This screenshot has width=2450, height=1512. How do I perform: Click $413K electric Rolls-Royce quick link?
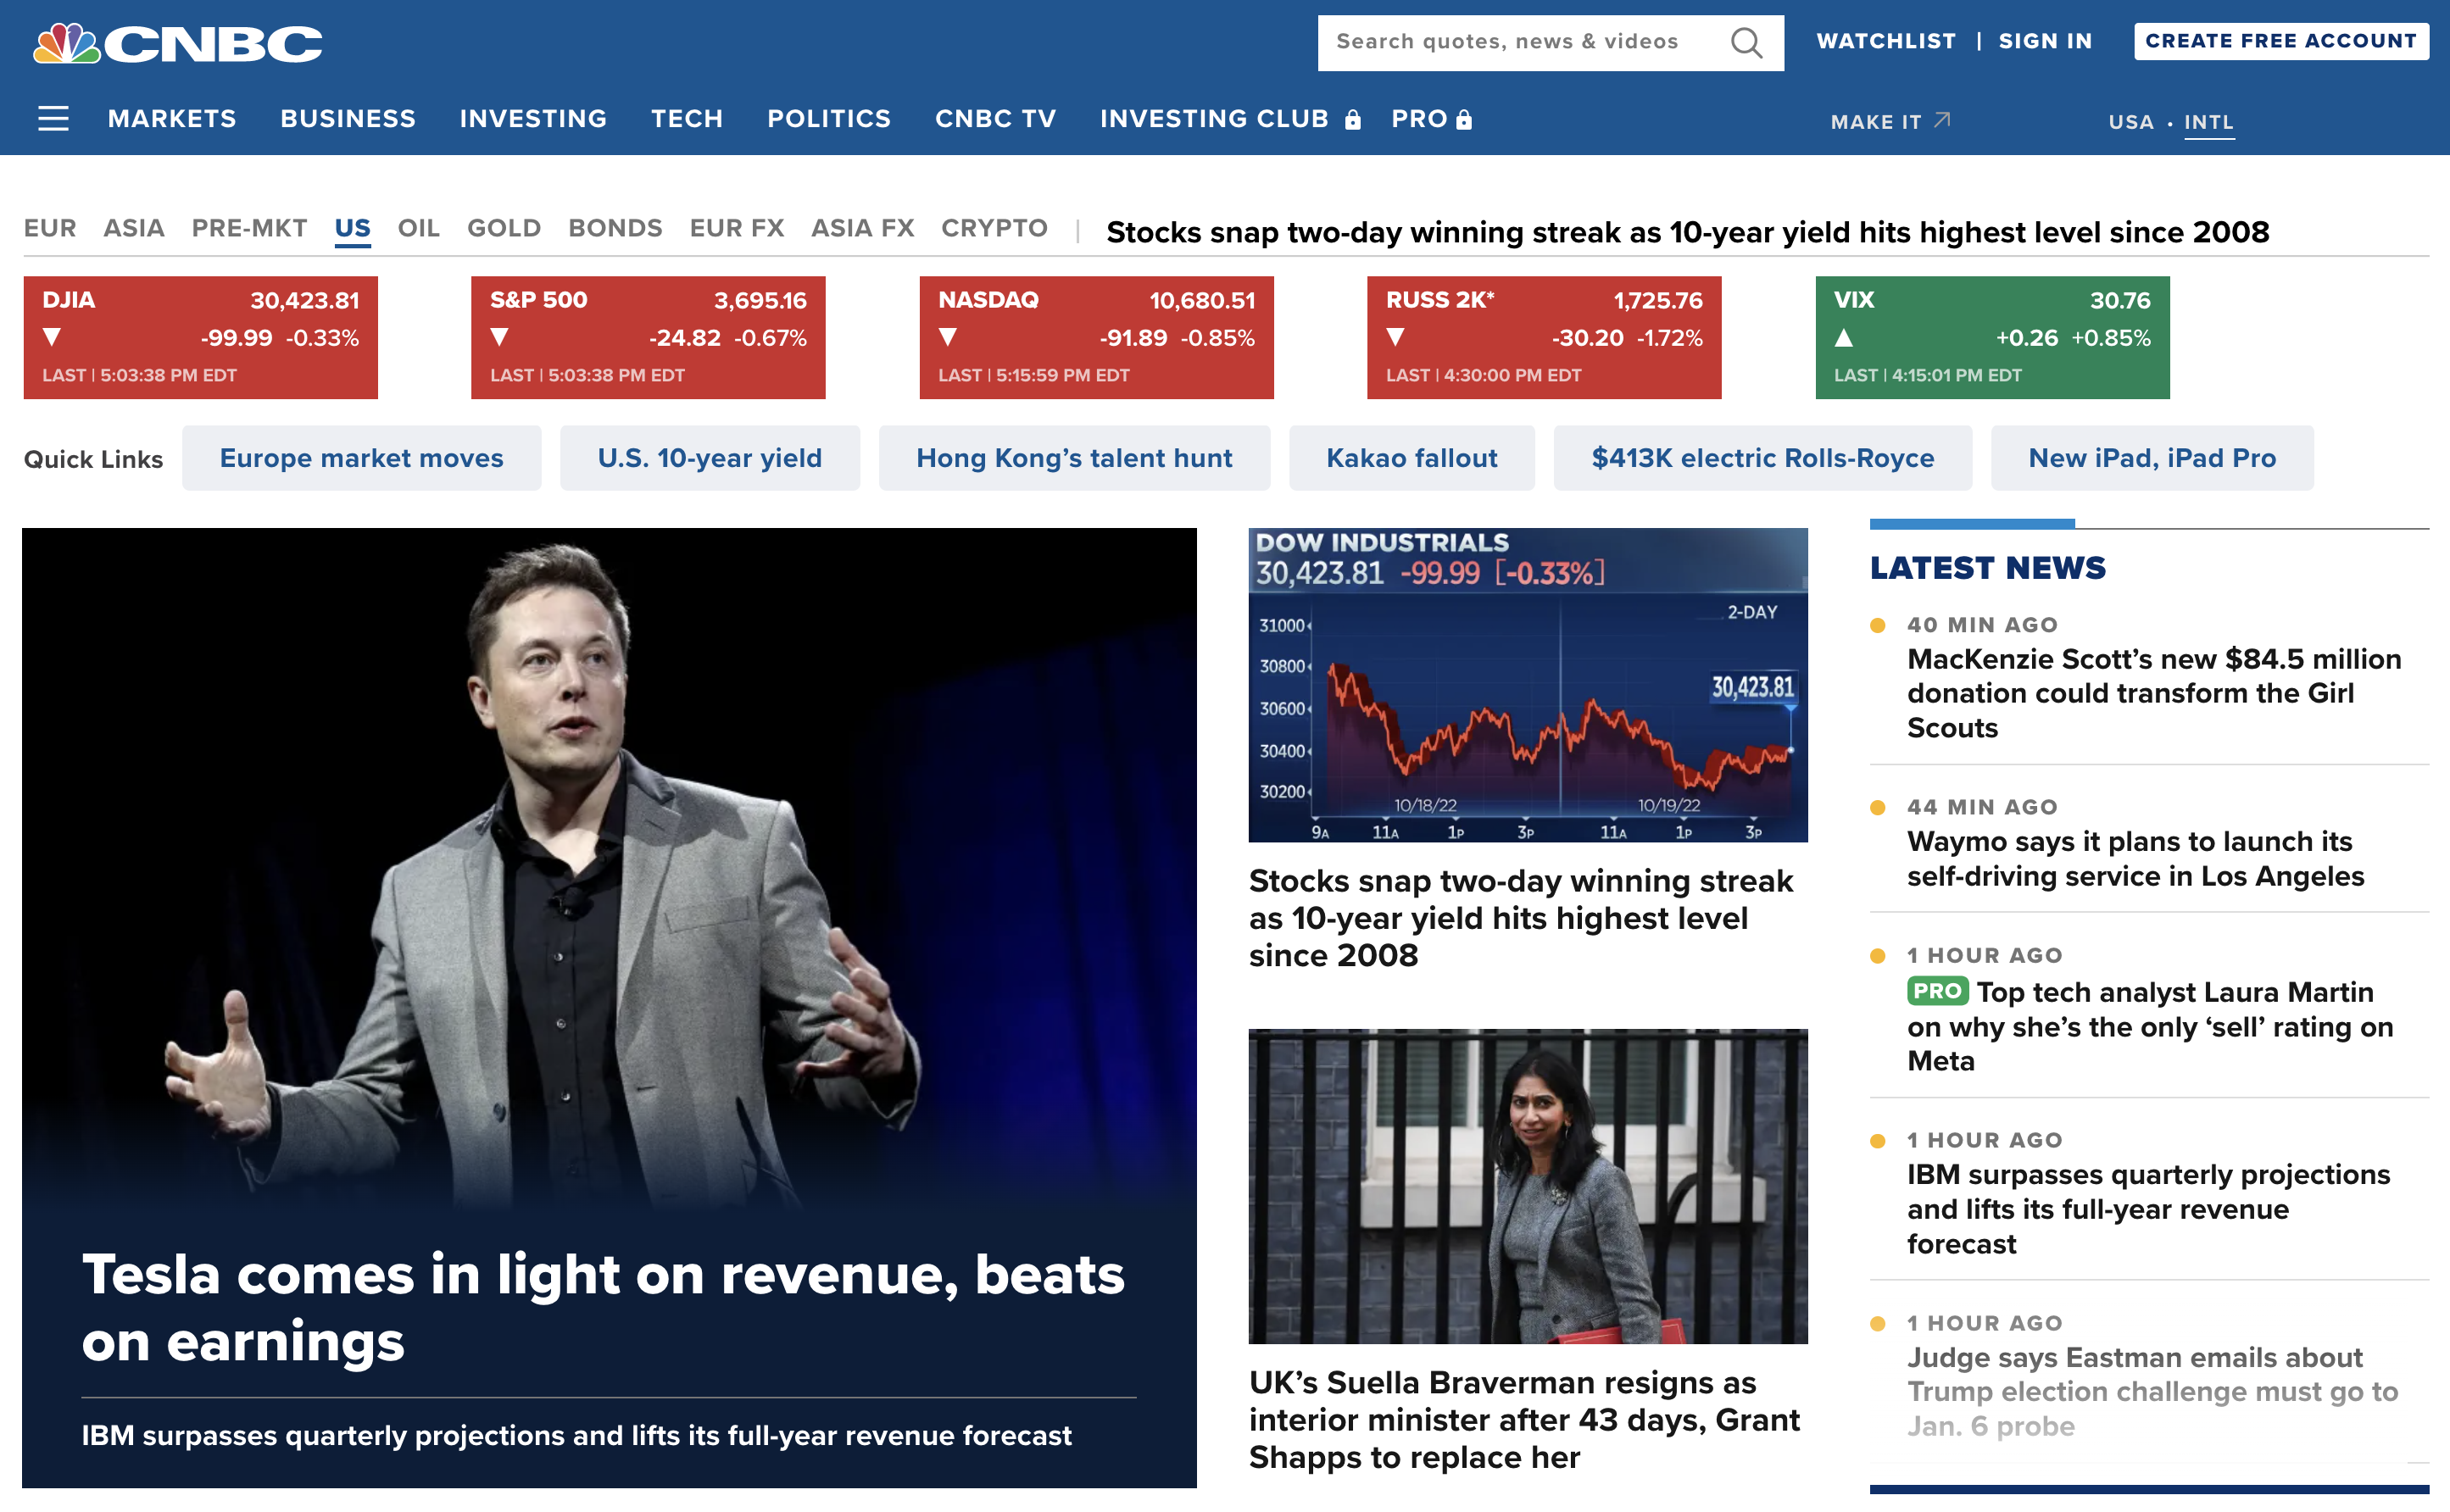[x=1762, y=458]
